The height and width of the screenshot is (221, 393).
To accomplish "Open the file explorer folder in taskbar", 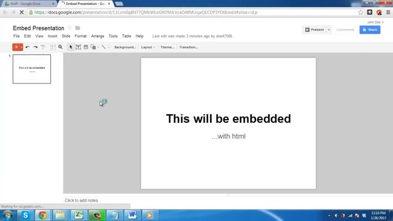I will pos(60,215).
